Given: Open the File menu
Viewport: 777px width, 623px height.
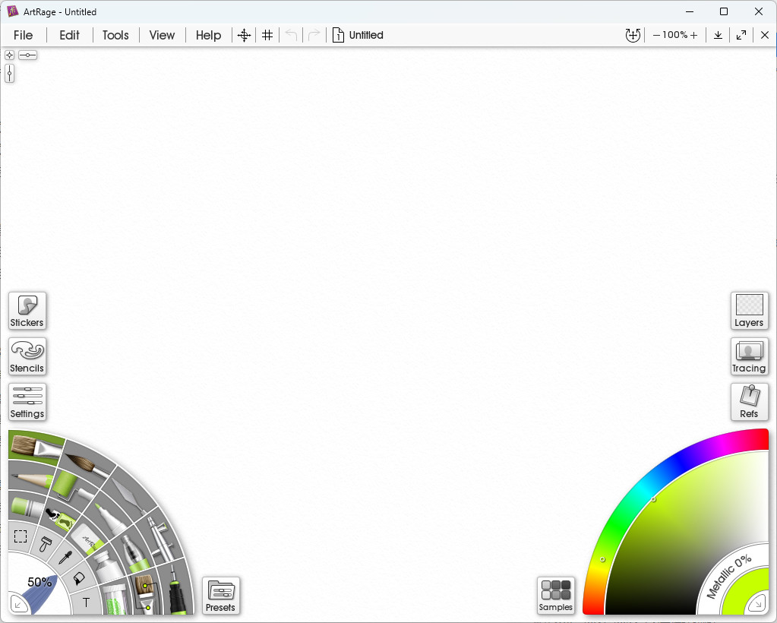Looking at the screenshot, I should 24,35.
